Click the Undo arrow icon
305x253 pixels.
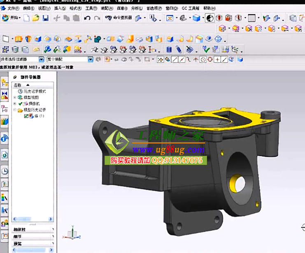(87, 18)
